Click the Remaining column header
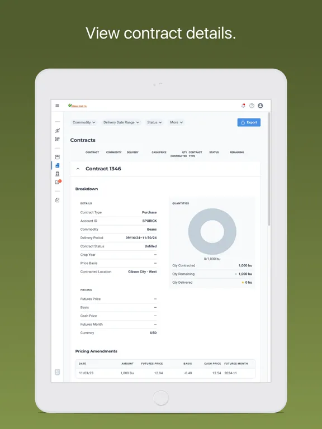The height and width of the screenshot is (429, 322). 237,152
